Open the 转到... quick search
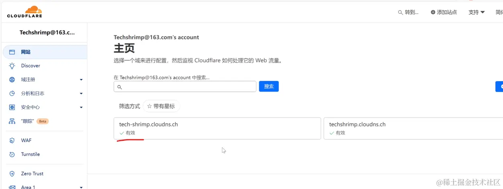This screenshot has height=189, width=503. coord(408,12)
